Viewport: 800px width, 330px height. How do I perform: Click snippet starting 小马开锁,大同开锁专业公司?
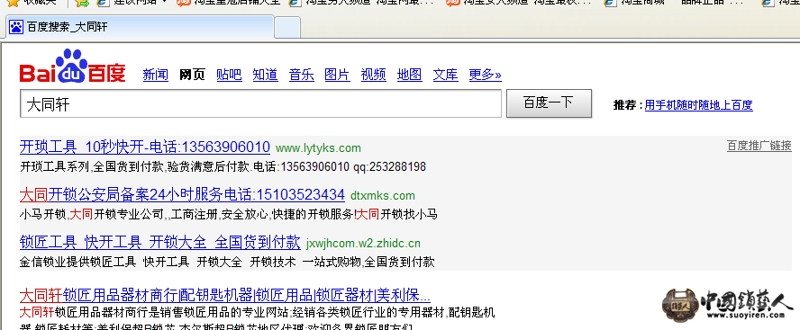(x=229, y=214)
